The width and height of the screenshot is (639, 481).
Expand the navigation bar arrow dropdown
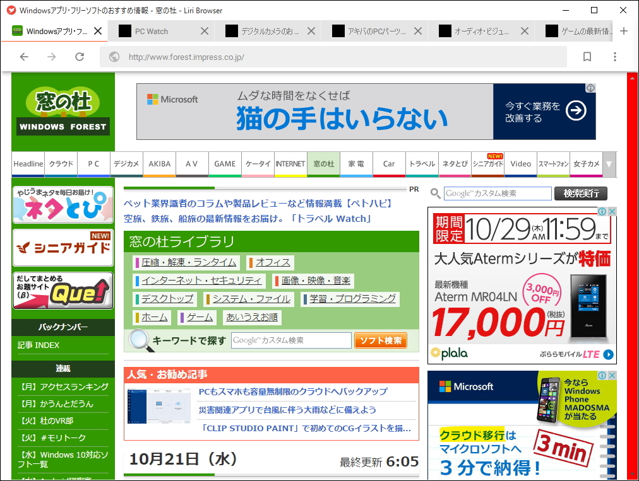tap(609, 165)
